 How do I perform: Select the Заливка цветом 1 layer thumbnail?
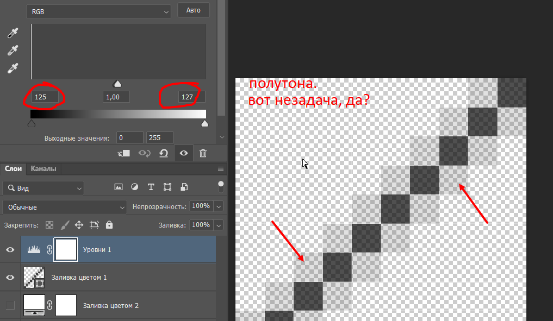coord(34,278)
